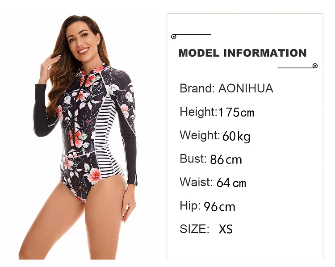Click the MODEL INFORMATION heading
Viewport: 335px width, 267px height.
(x=243, y=53)
